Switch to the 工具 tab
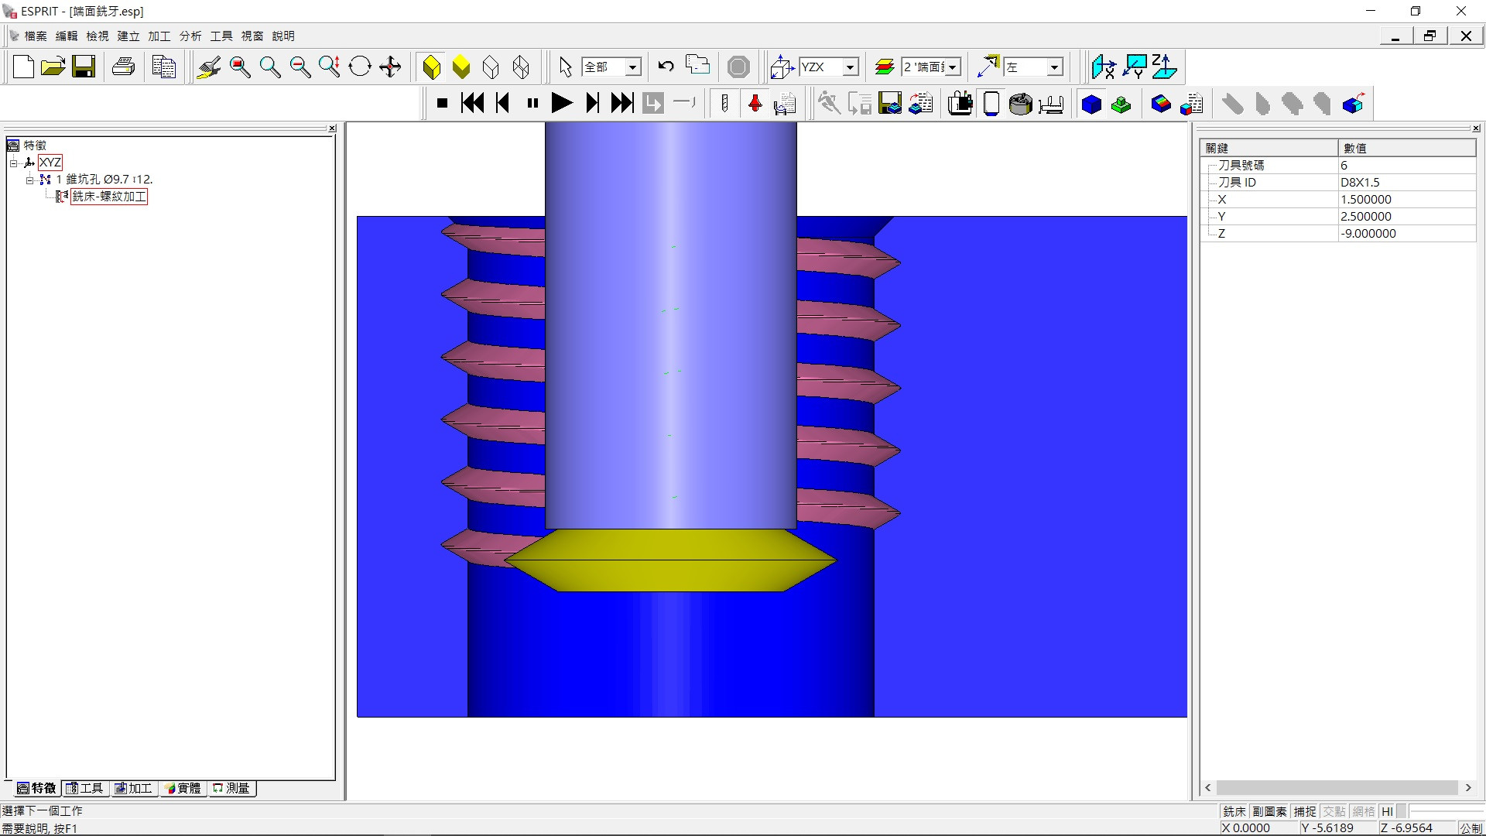Viewport: 1486px width, 836px height. pos(84,788)
